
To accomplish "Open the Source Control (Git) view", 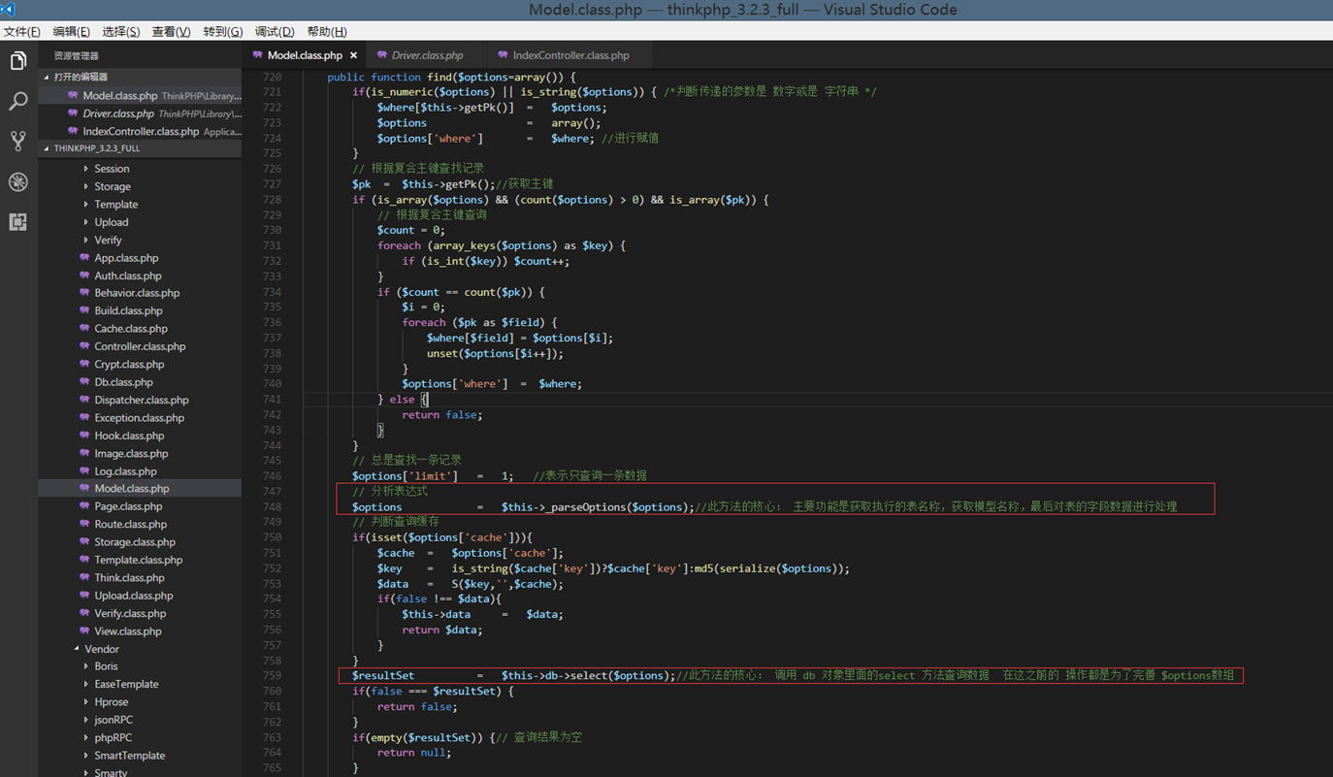I will pos(18,142).
